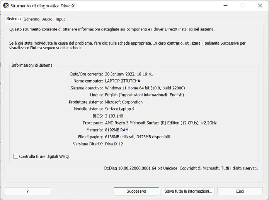Screen dimensions: 269x200
Task: Switch to the Input tab
Action: point(60,19)
